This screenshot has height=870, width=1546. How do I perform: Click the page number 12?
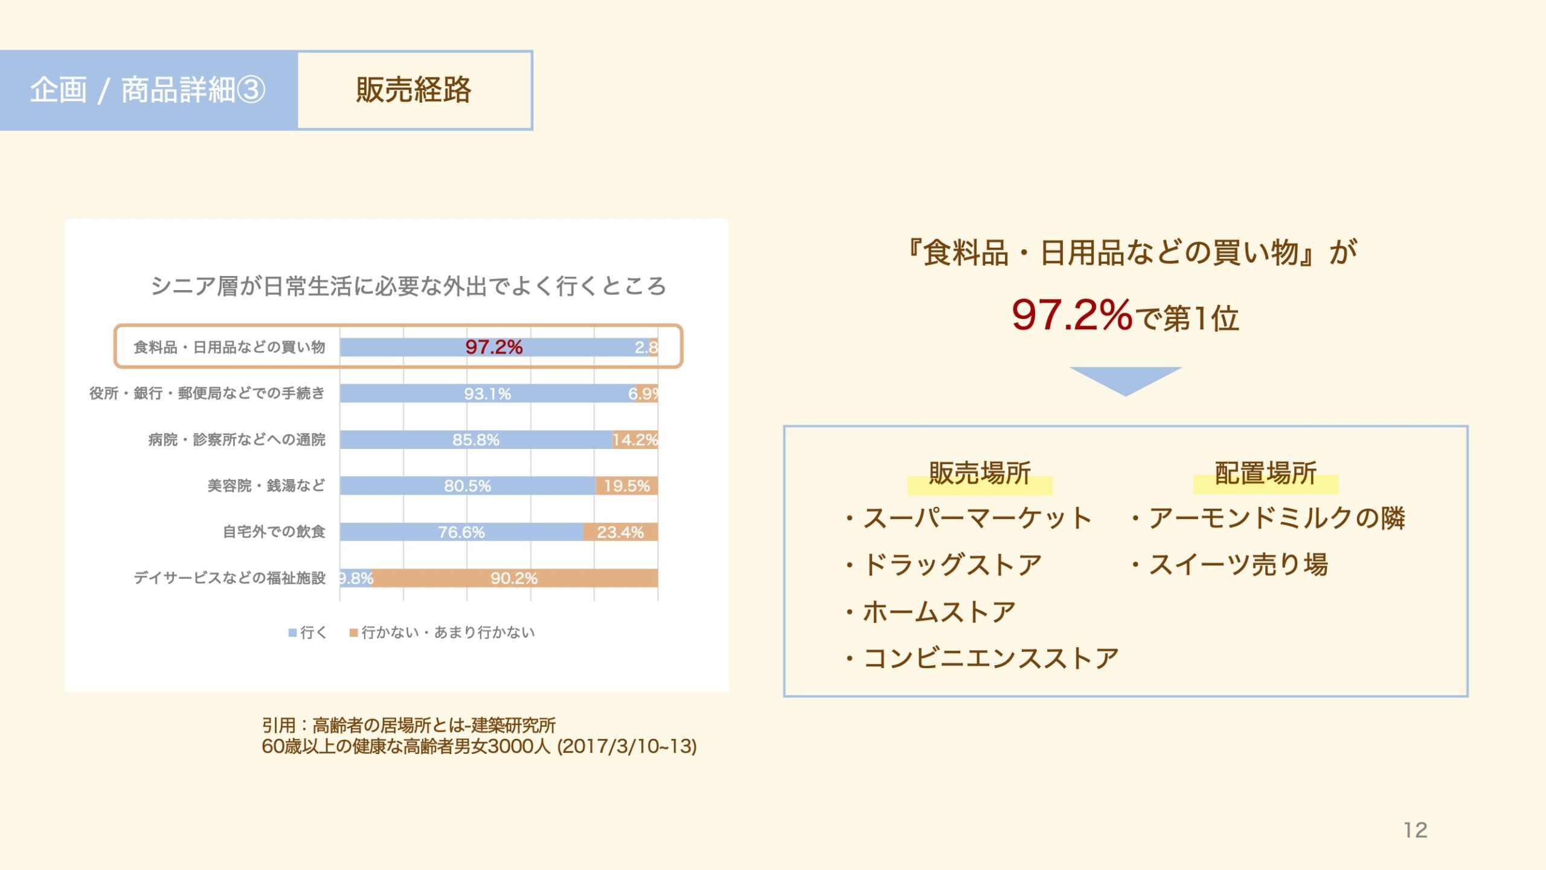point(1416,830)
